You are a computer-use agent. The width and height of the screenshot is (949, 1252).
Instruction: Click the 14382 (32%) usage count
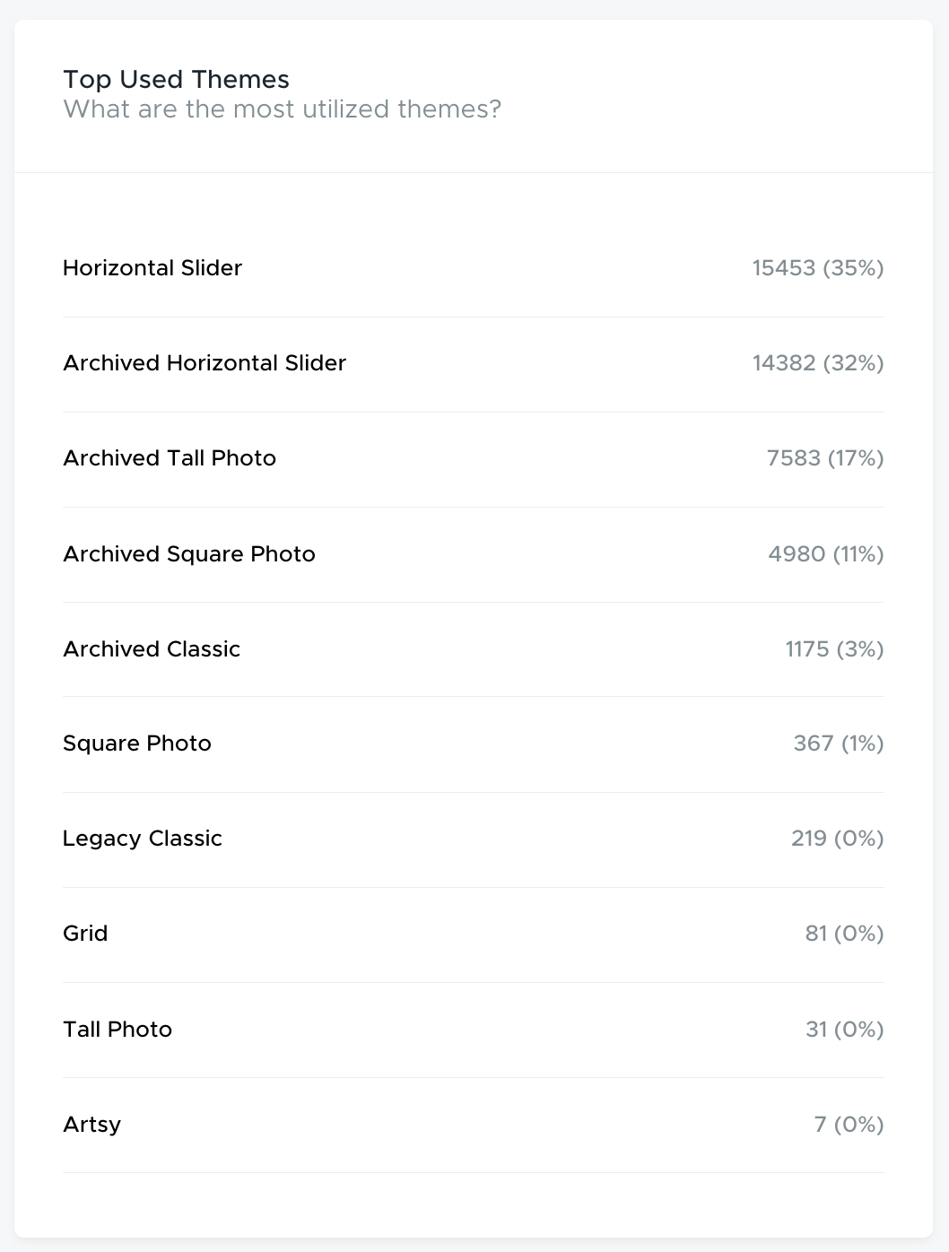coord(818,363)
